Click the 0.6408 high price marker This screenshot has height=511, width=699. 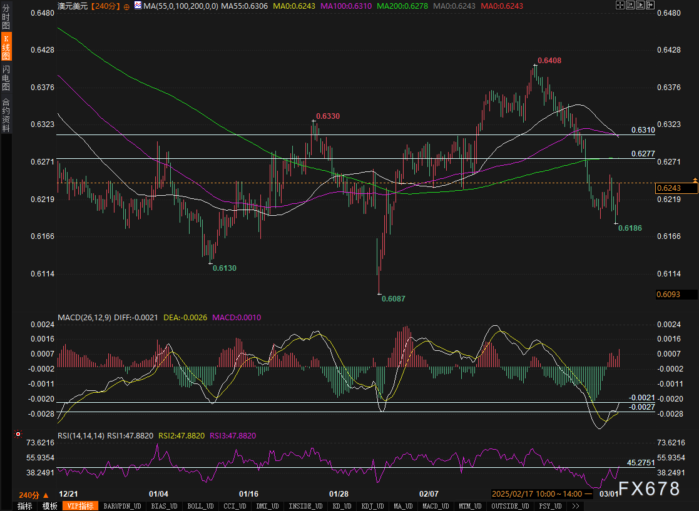point(549,60)
